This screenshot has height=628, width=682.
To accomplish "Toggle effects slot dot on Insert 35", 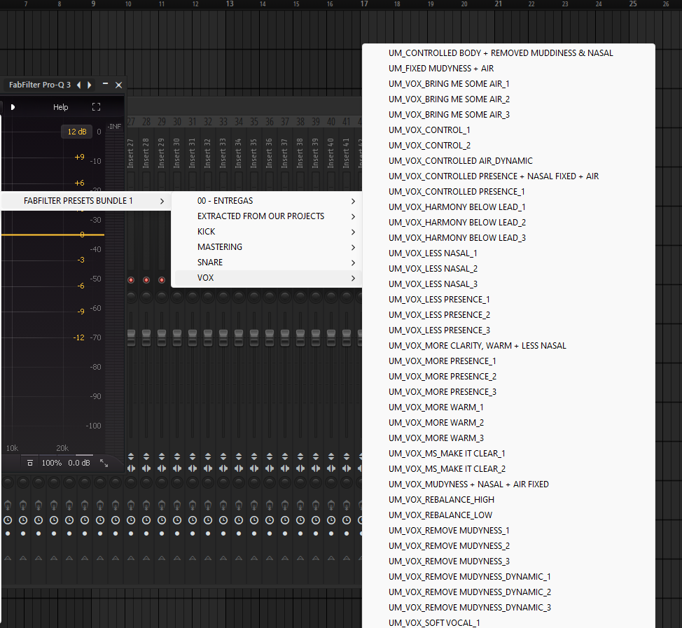I will click(x=254, y=533).
